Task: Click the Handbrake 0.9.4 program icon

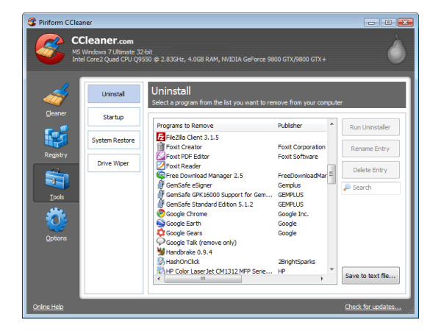Action: tap(160, 252)
